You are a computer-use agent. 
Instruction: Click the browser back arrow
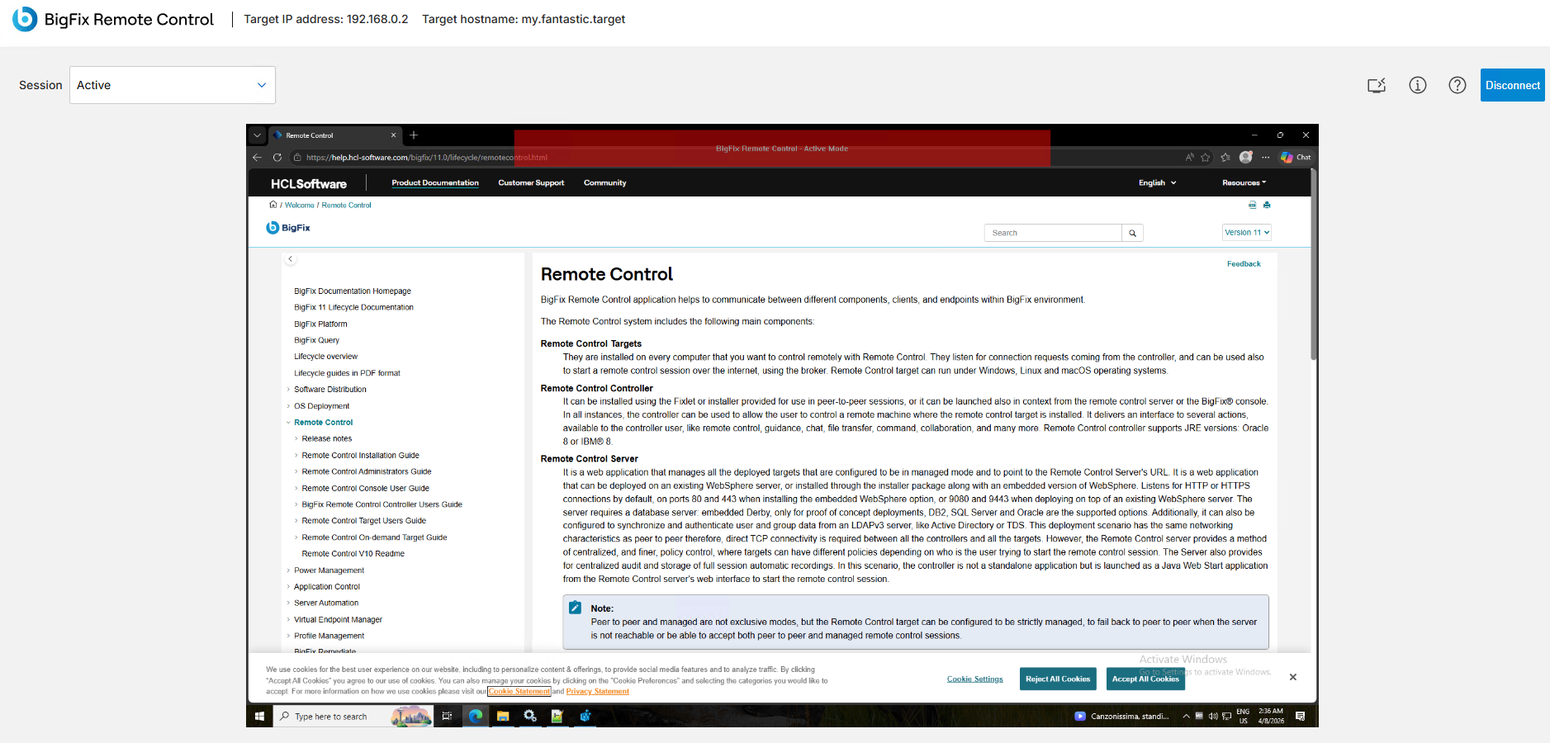click(x=257, y=157)
